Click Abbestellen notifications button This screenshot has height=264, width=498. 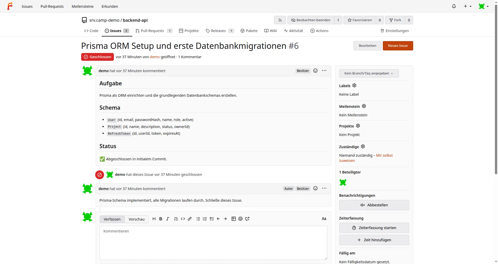click(x=374, y=205)
